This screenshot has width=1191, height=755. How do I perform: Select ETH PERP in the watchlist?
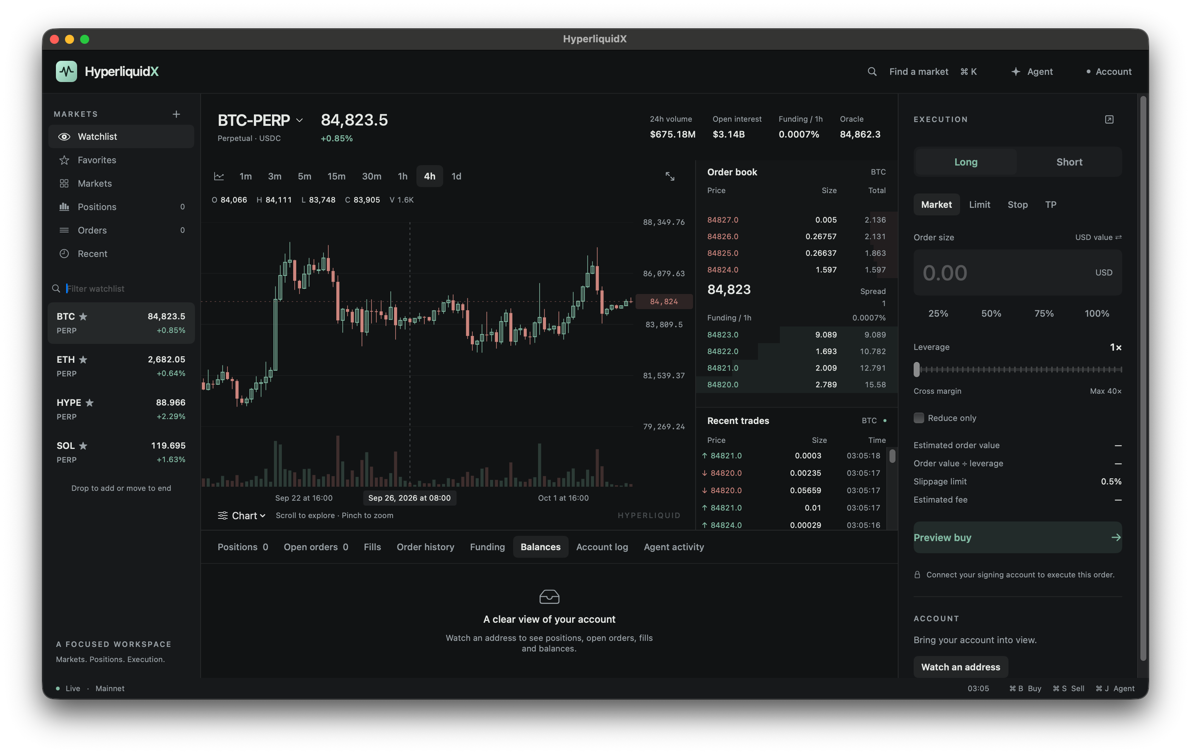click(121, 366)
